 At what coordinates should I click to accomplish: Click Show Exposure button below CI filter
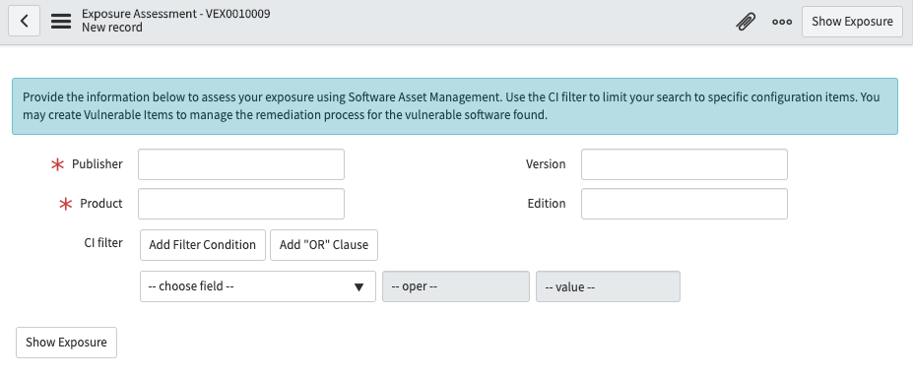(66, 343)
